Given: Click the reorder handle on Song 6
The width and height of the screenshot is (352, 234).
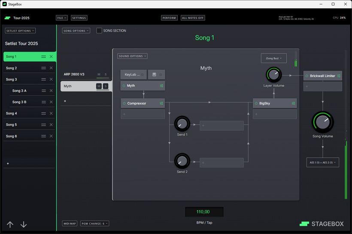Looking at the screenshot, I should pyautogui.click(x=43, y=136).
